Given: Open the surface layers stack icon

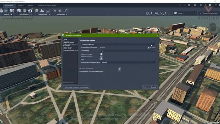Looking at the screenshot, I should 36,11.
